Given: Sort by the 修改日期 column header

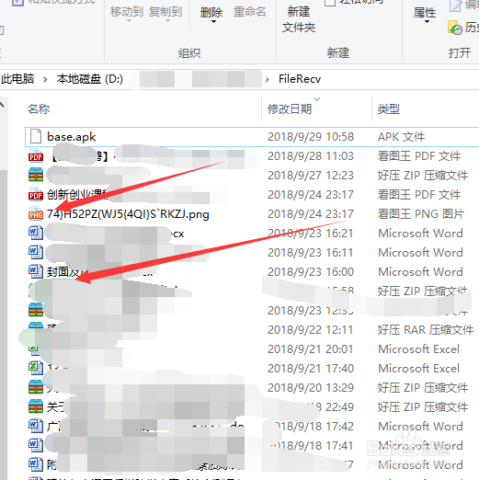Looking at the screenshot, I should click(x=290, y=109).
